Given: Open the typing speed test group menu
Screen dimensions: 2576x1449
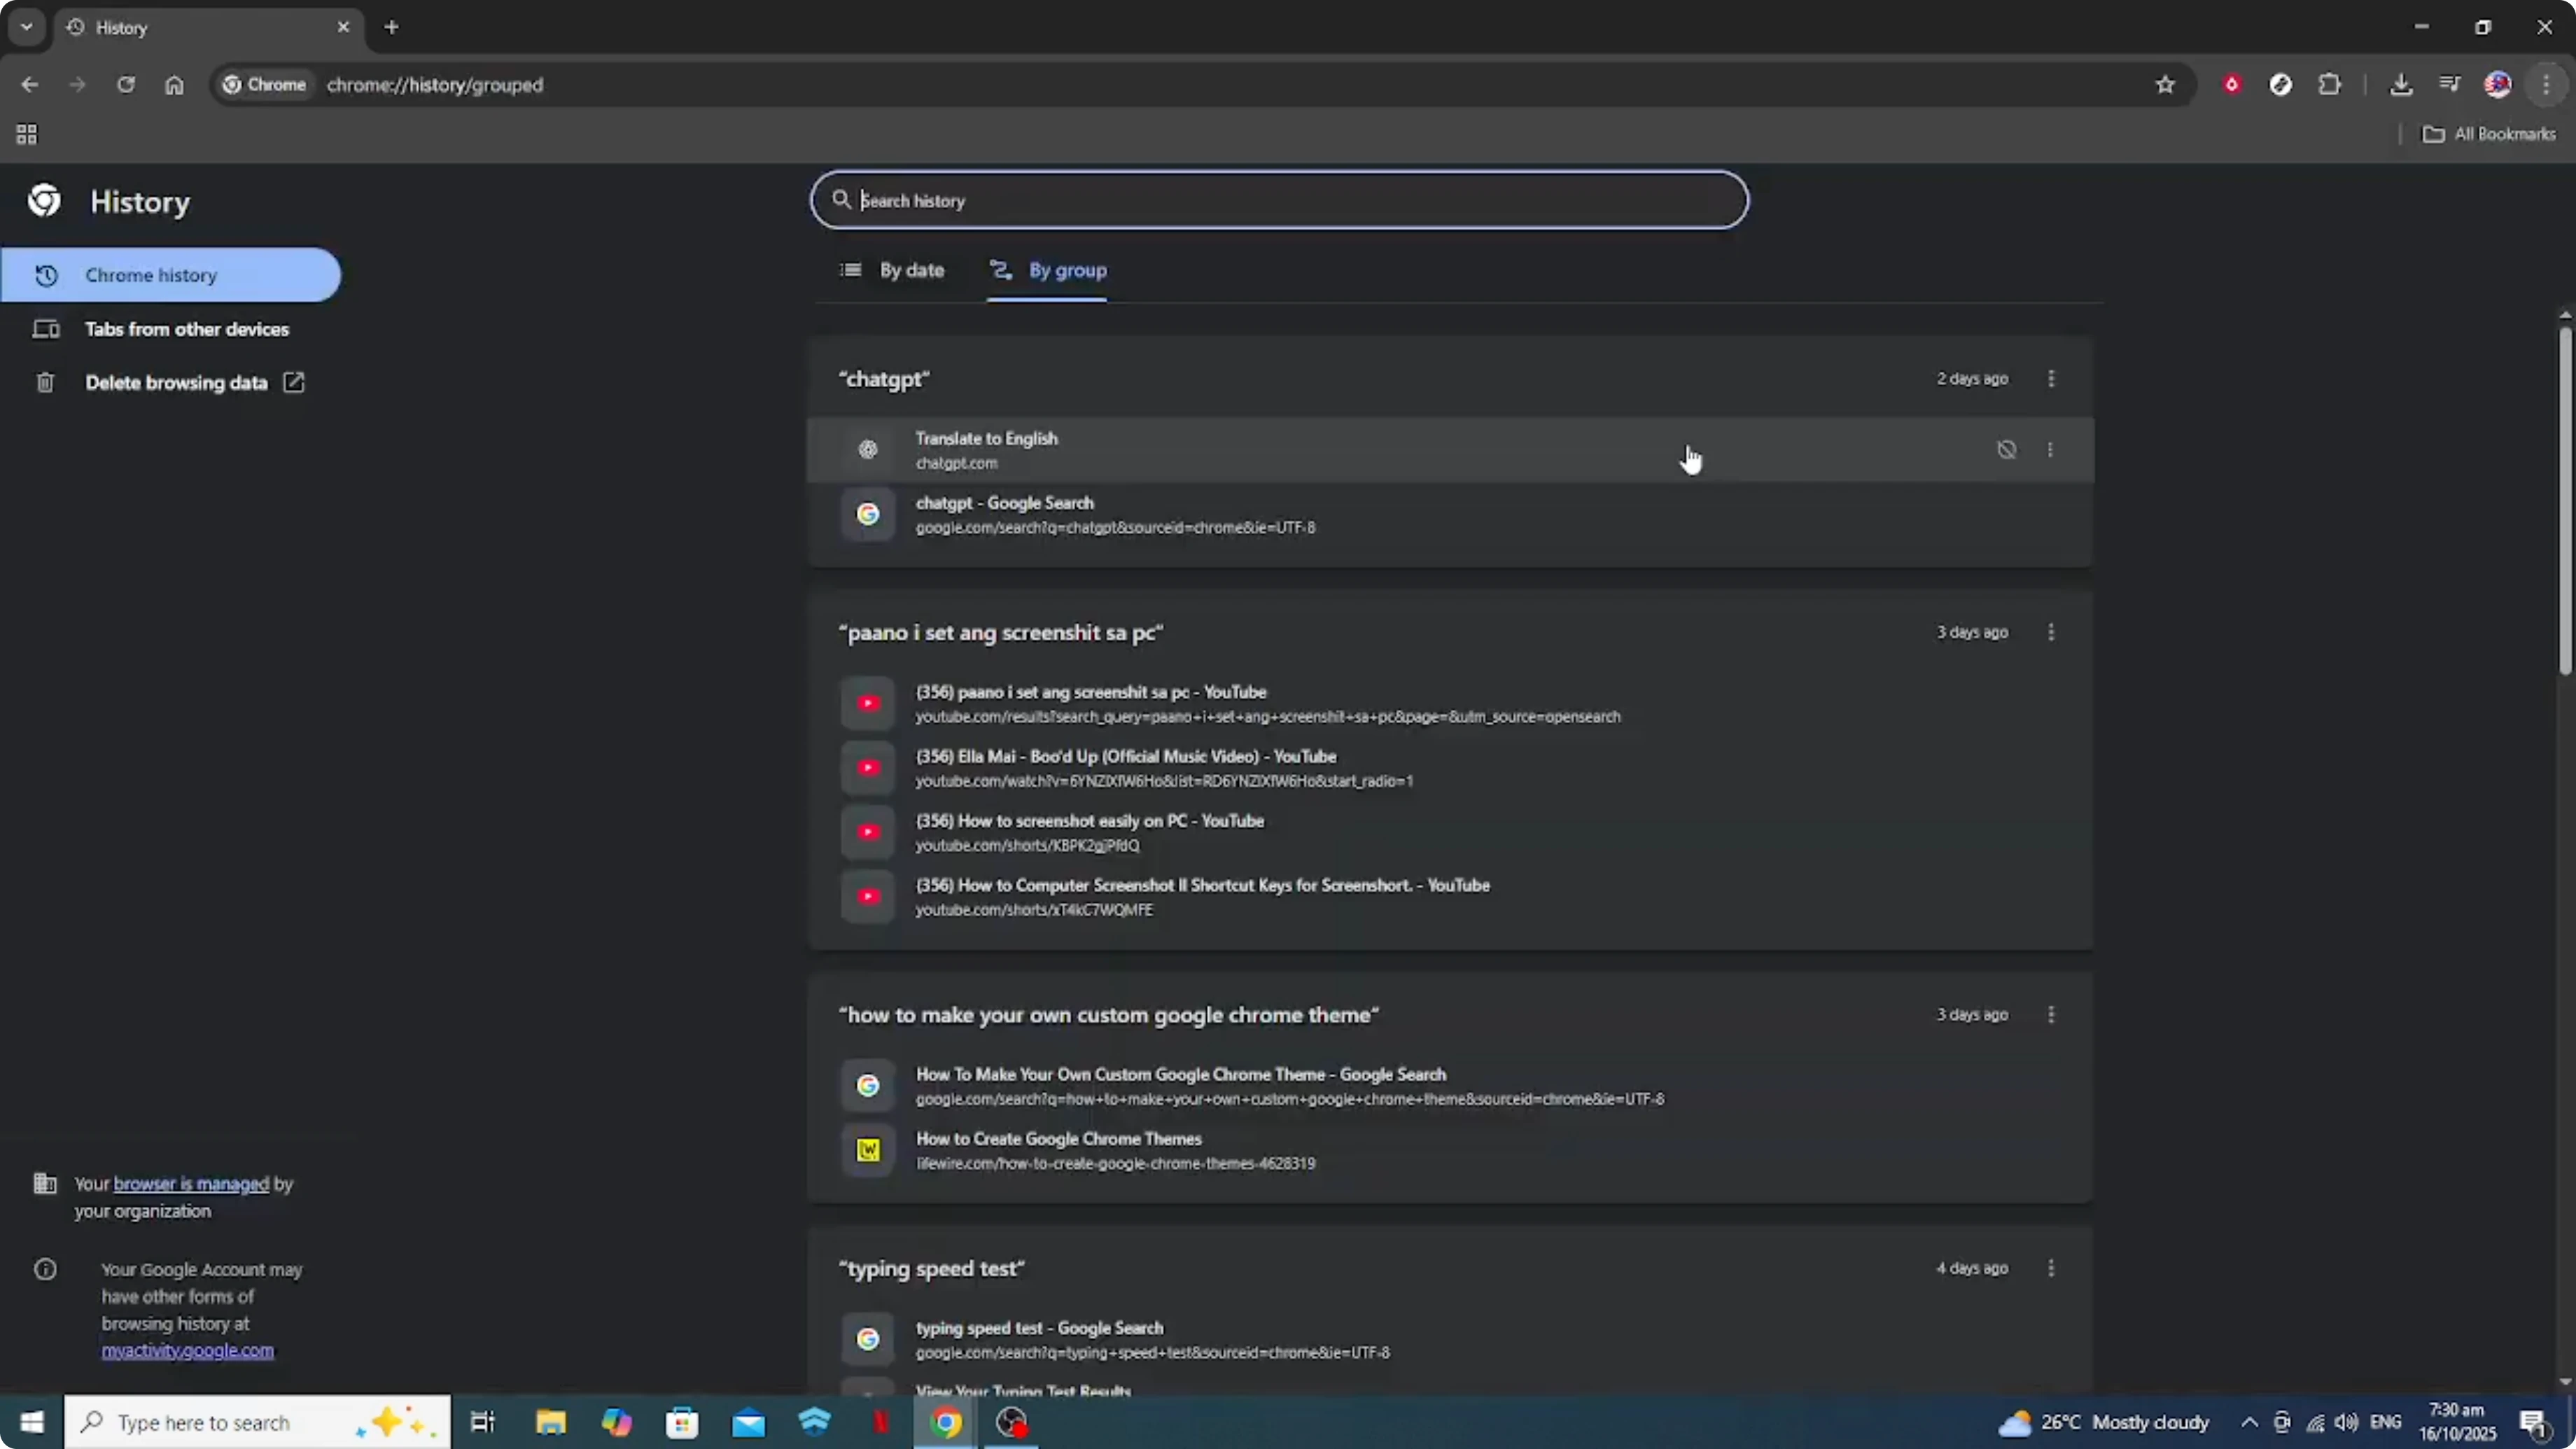Looking at the screenshot, I should pos(2051,1268).
